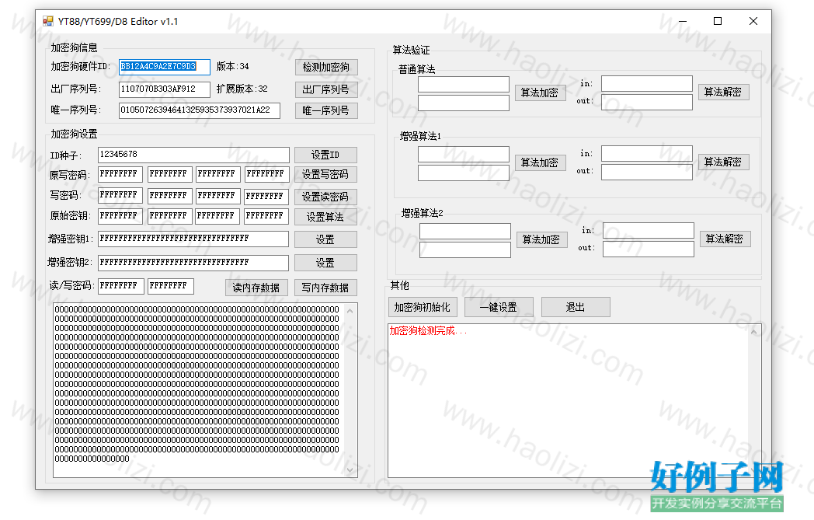Click log panel scrollbar up arrow
Image resolution: width=814 pixels, height=520 pixels.
[x=753, y=331]
